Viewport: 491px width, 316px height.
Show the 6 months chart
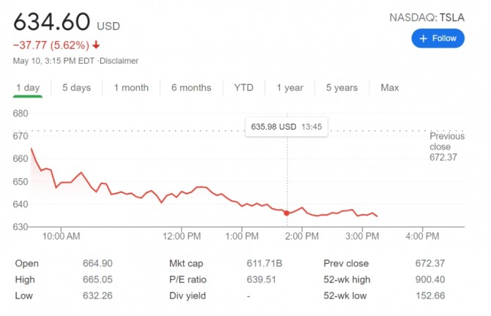pyautogui.click(x=191, y=88)
